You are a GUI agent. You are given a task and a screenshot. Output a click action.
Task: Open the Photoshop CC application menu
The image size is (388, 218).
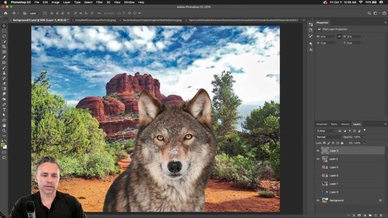(21, 2)
